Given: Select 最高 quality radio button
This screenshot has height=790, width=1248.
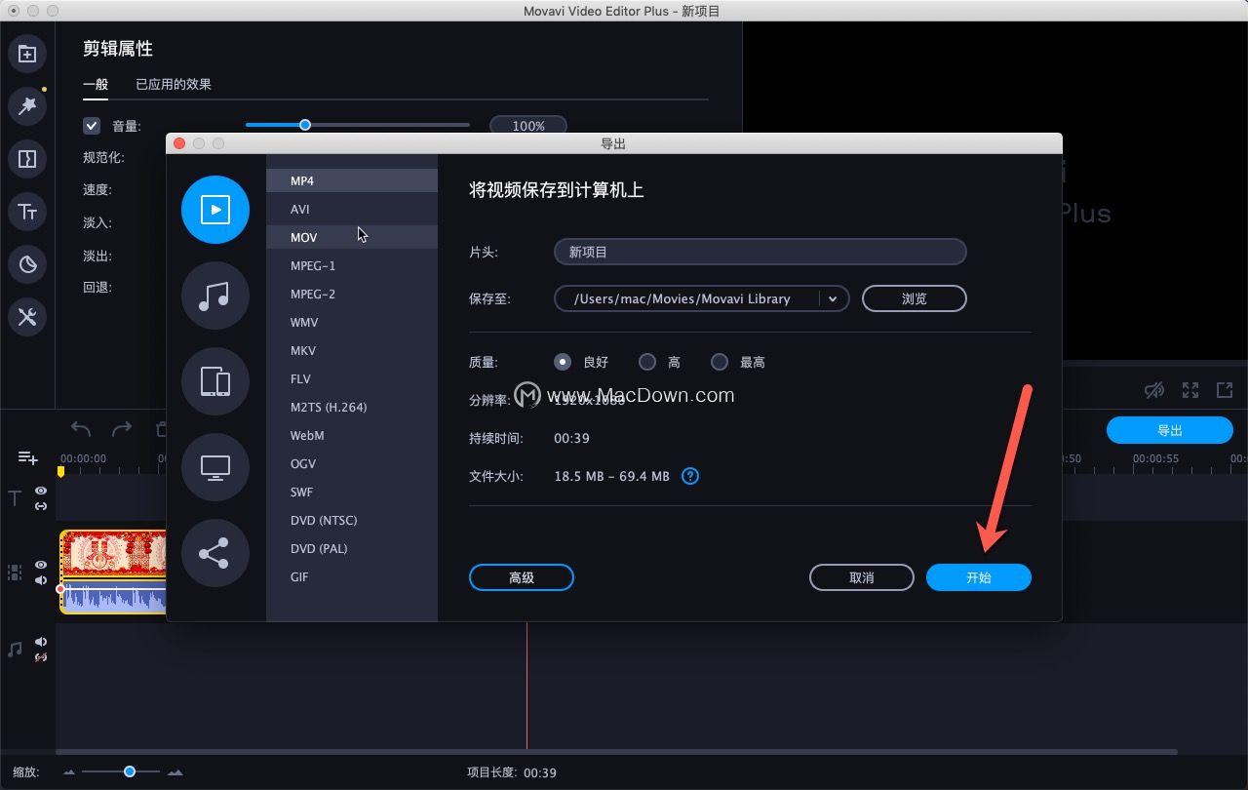Looking at the screenshot, I should [720, 362].
